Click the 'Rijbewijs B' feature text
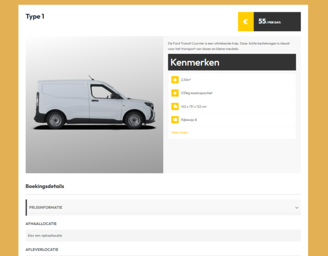This screenshot has width=328, height=256. [189, 120]
